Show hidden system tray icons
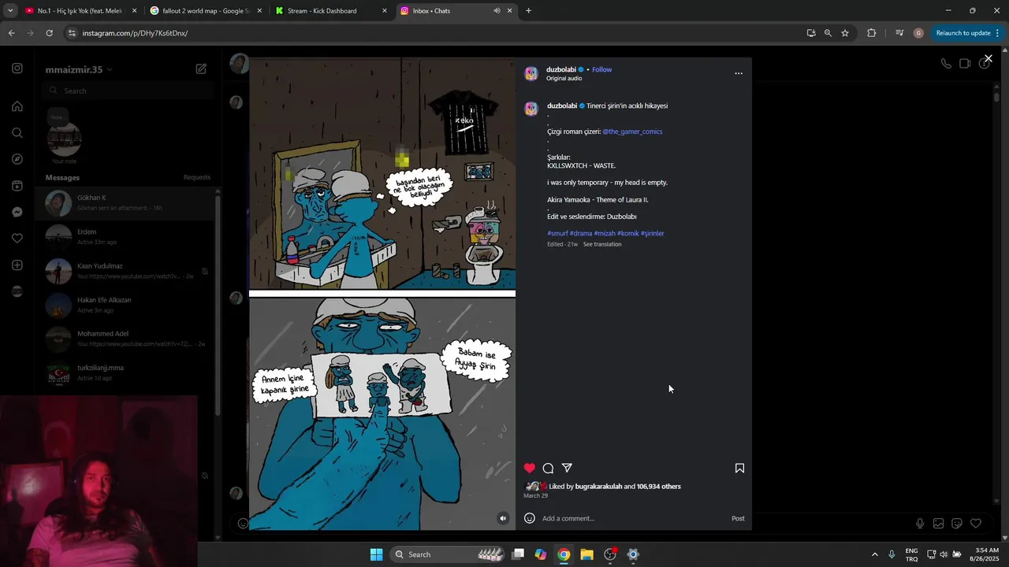Screen dimensions: 1009x567 coord(874,554)
